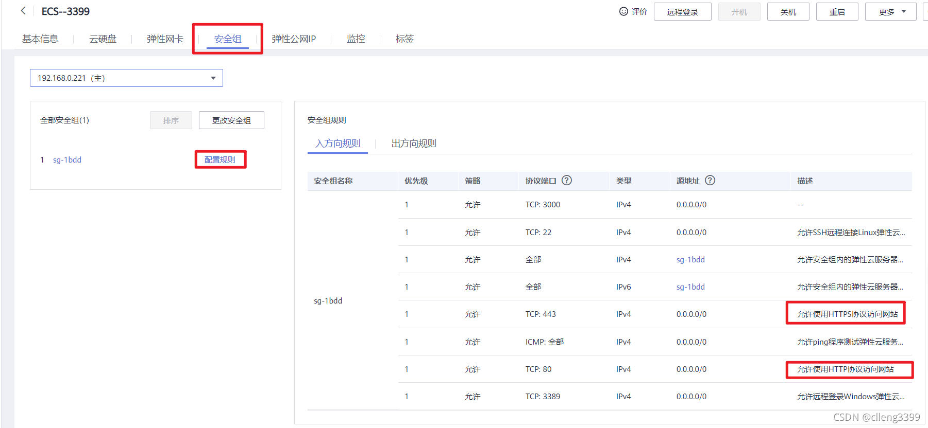
Task: Click the TCP: 3389 protocol cell
Action: pos(543,397)
